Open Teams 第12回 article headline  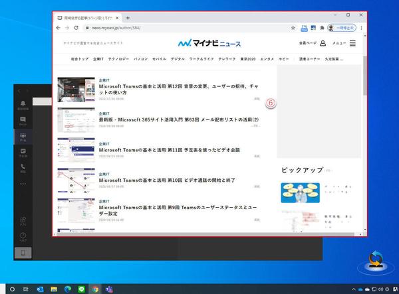point(179,90)
